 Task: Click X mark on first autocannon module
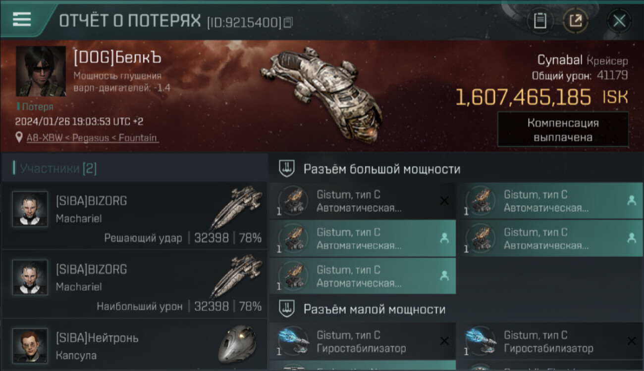[x=444, y=200]
